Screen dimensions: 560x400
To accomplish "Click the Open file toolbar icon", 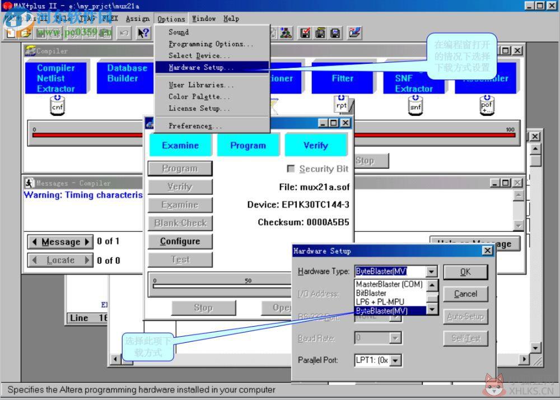I will click(26, 33).
